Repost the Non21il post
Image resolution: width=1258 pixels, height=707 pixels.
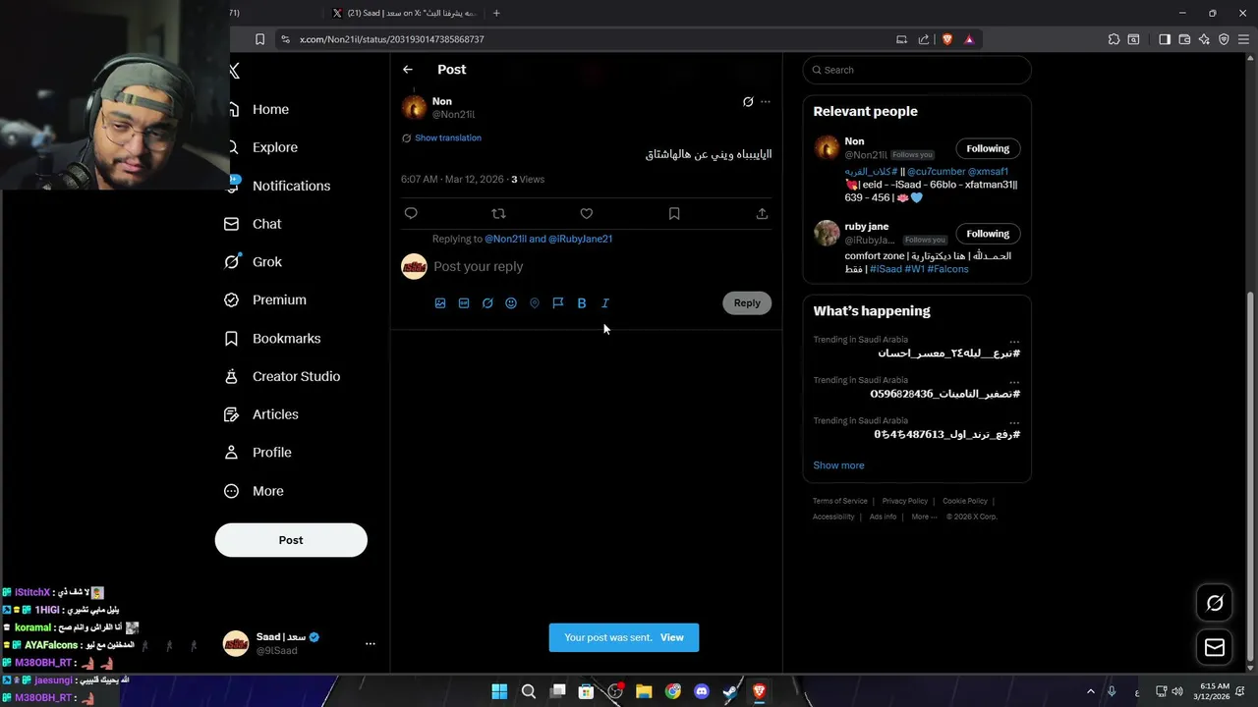point(498,213)
